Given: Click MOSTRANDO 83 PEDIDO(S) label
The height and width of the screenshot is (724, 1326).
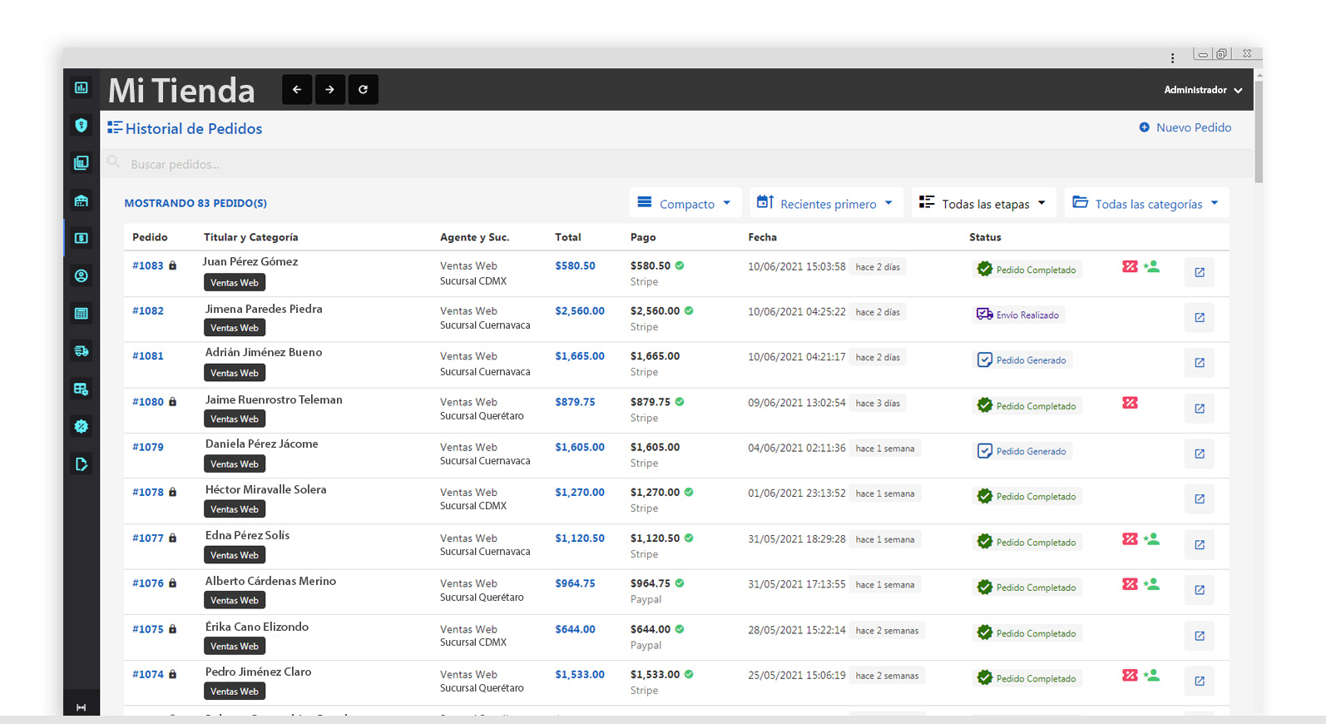Looking at the screenshot, I should click(x=195, y=203).
